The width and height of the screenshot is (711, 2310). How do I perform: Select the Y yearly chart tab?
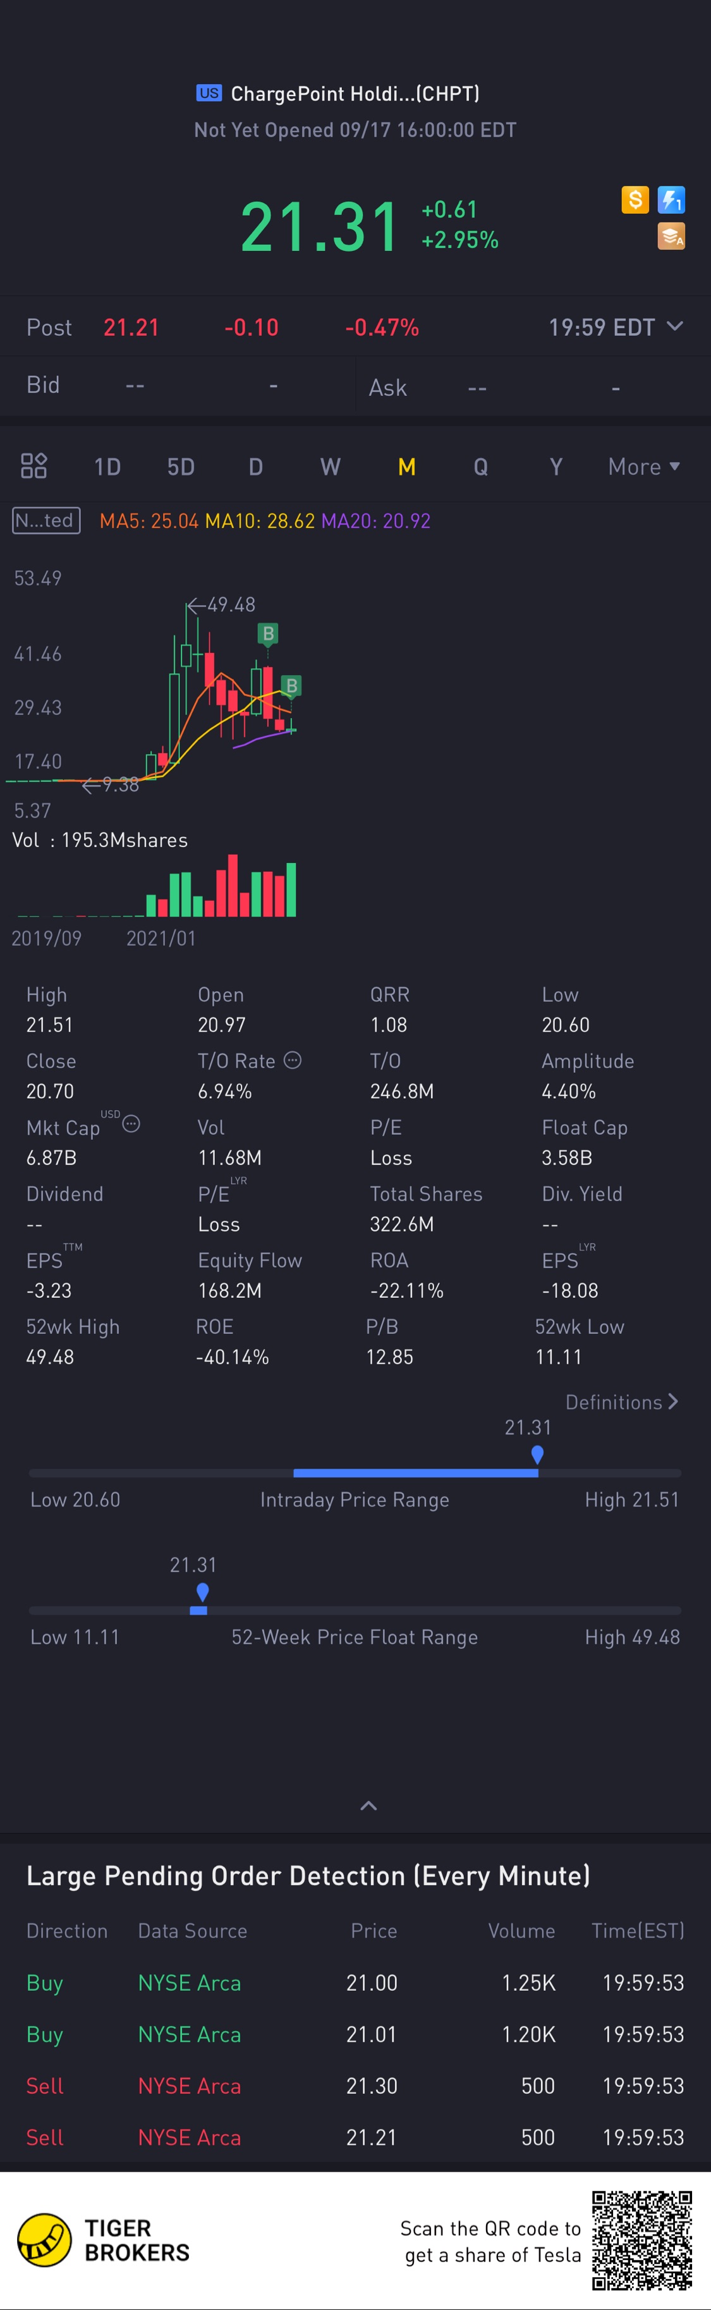point(556,467)
